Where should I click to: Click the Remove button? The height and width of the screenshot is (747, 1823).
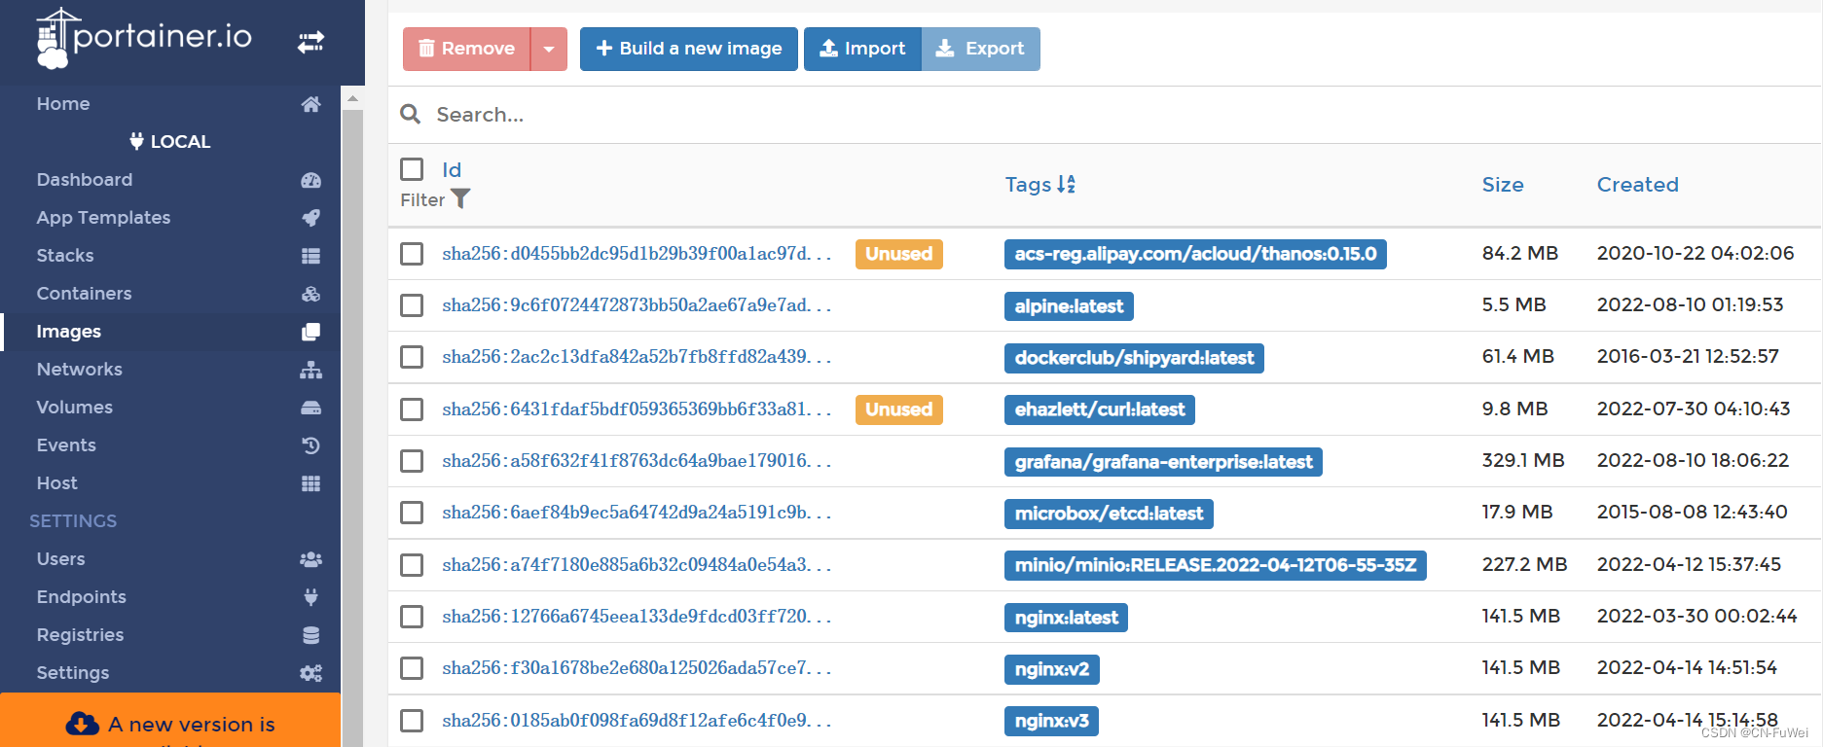pyautogui.click(x=467, y=49)
